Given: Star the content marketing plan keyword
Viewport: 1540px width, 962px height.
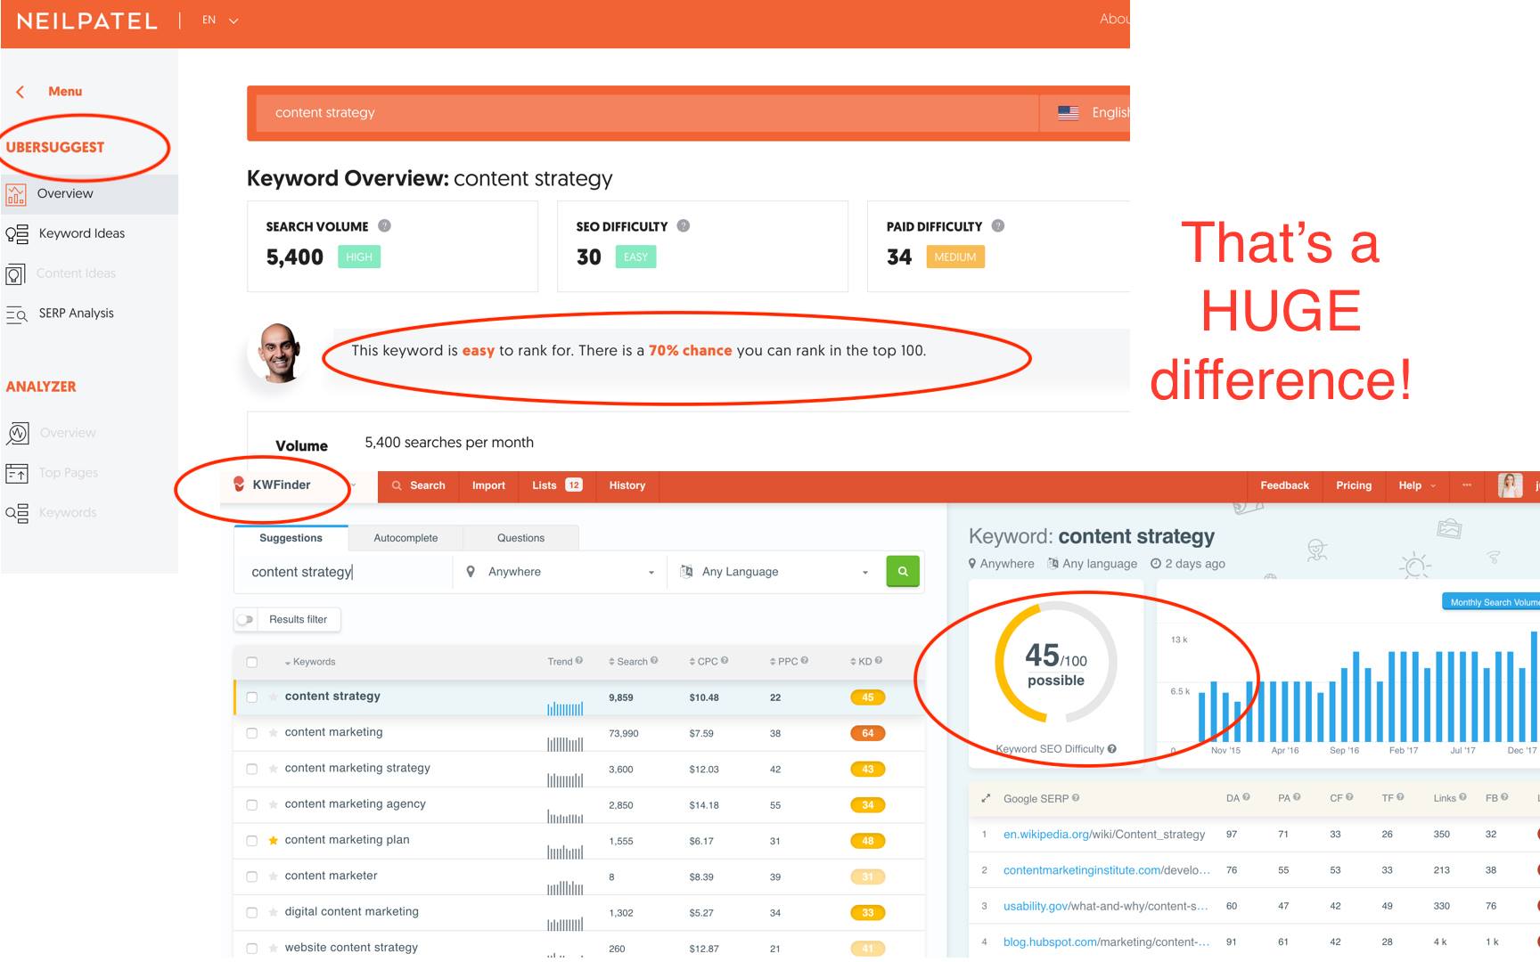Looking at the screenshot, I should (274, 840).
